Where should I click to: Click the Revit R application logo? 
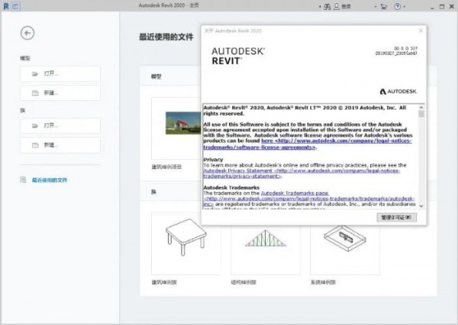pyautogui.click(x=6, y=6)
